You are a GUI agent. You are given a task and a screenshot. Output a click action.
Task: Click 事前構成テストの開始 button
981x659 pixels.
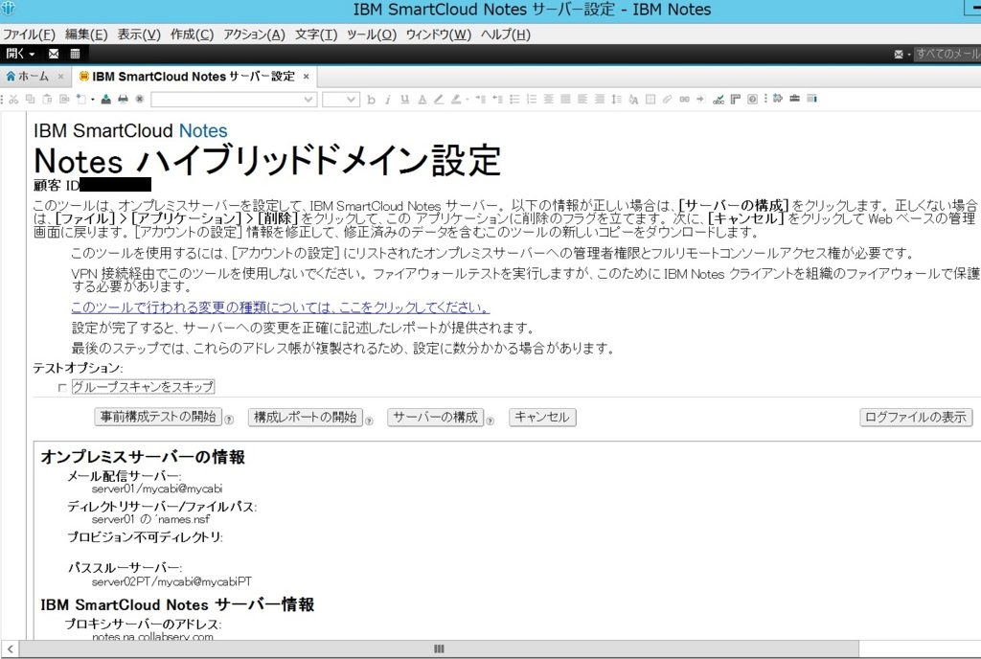point(158,417)
